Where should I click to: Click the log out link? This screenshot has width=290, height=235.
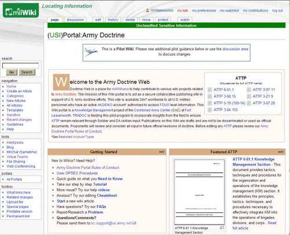pyautogui.click(x=278, y=10)
